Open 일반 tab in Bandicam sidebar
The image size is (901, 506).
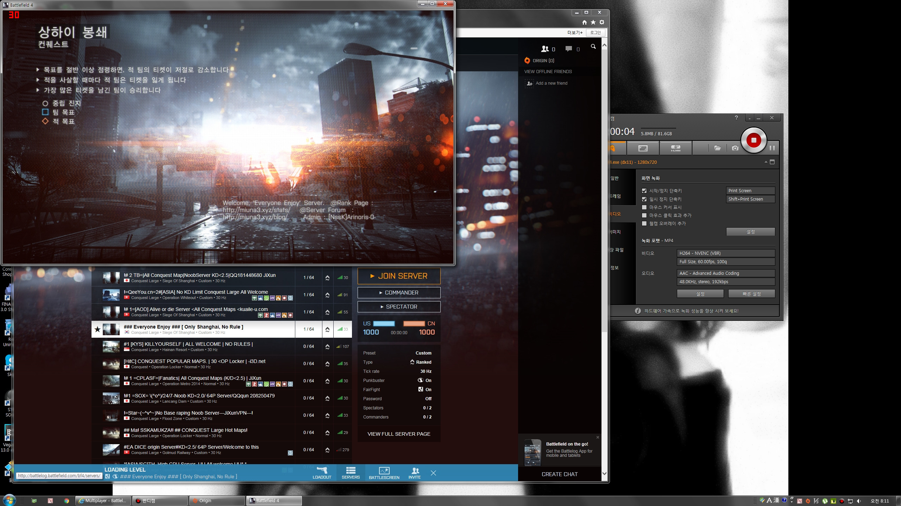click(614, 178)
